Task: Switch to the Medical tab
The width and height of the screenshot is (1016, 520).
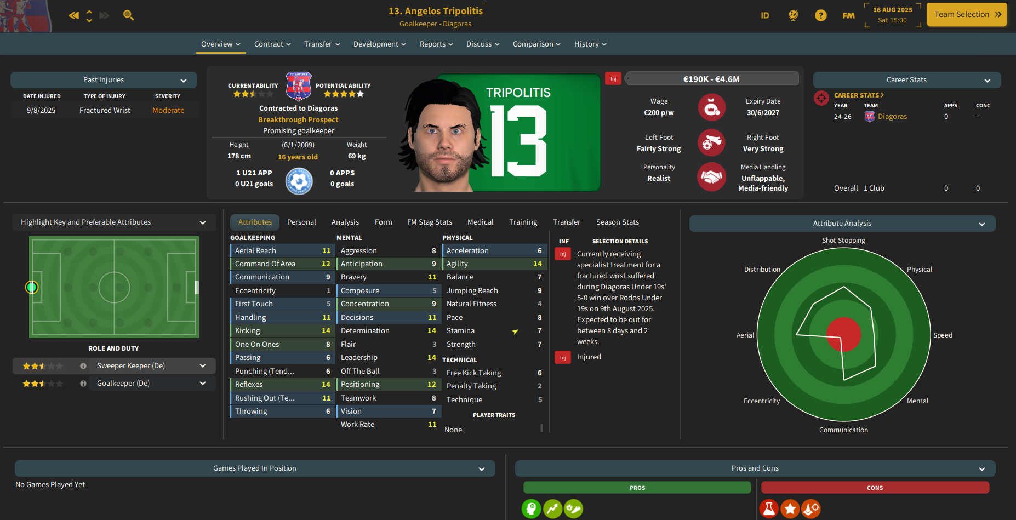Action: pyautogui.click(x=480, y=222)
